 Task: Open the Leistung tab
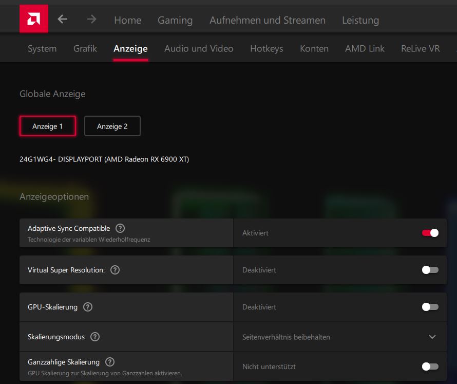(360, 20)
